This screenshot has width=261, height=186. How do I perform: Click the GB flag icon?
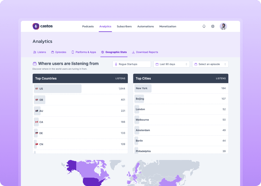[x=37, y=100]
